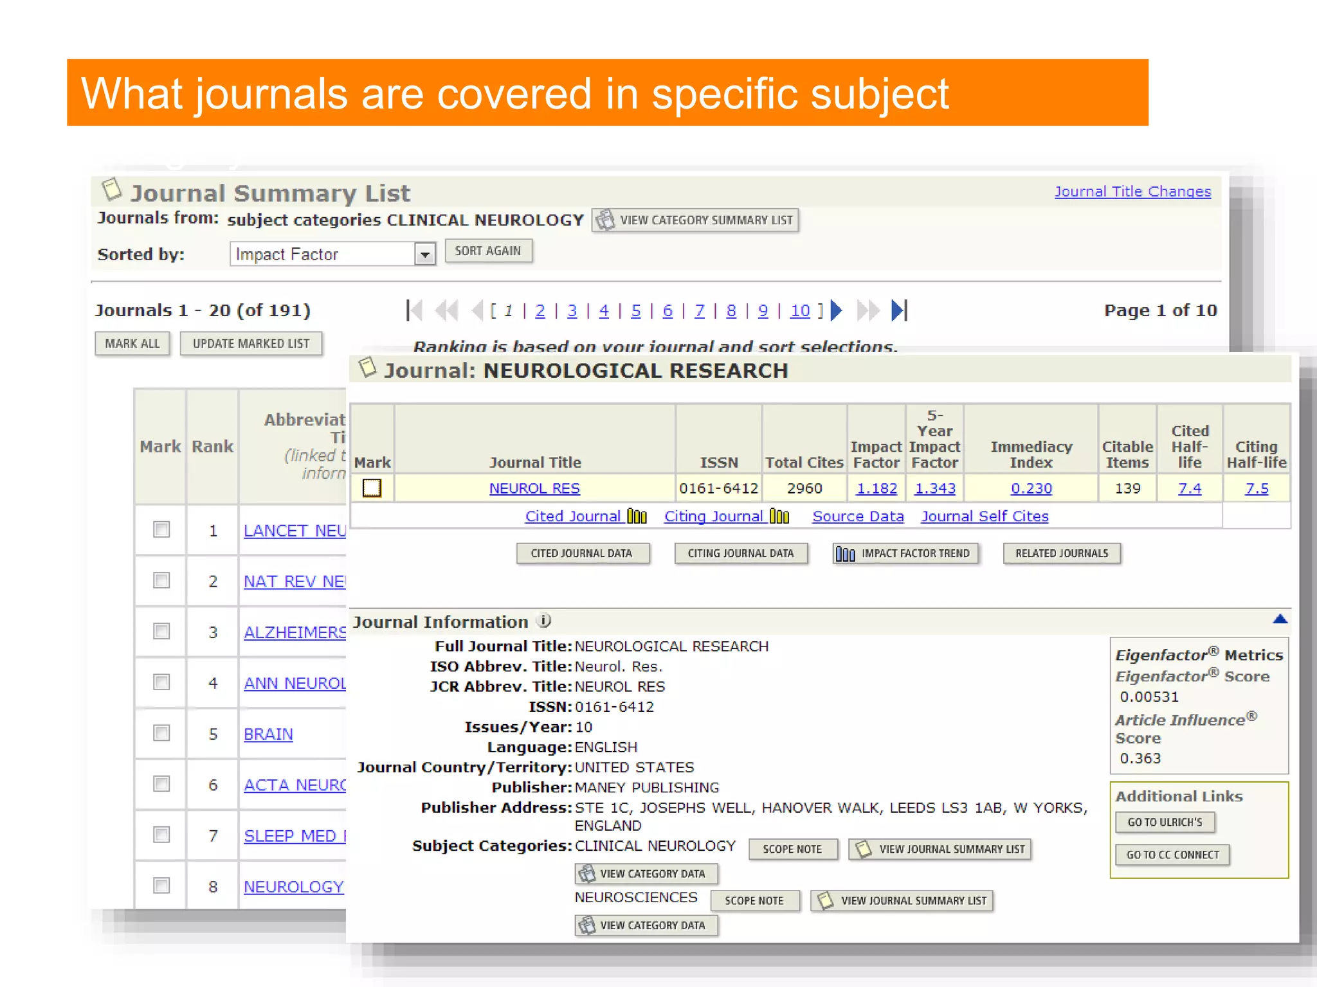Click the Mark All button

pyautogui.click(x=132, y=344)
